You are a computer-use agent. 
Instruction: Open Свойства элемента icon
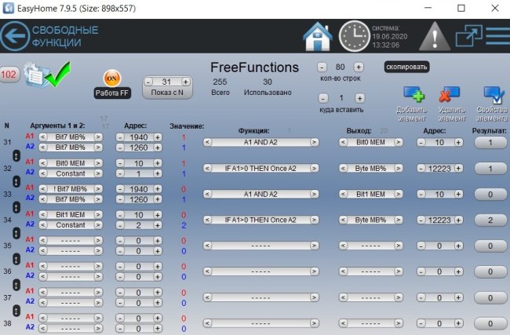click(493, 98)
